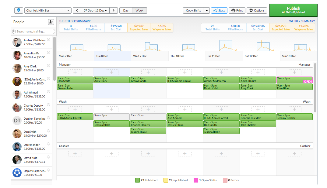The width and height of the screenshot is (327, 188).
Task: Switch to Day view
Action: [126, 10]
